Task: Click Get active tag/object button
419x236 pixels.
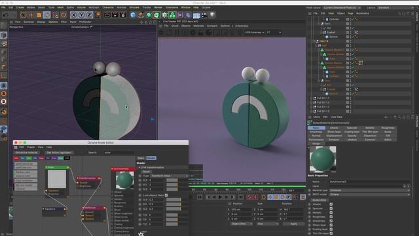Action: pos(59,153)
